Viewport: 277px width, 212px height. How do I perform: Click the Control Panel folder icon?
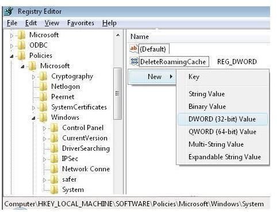pyautogui.click(x=55, y=128)
